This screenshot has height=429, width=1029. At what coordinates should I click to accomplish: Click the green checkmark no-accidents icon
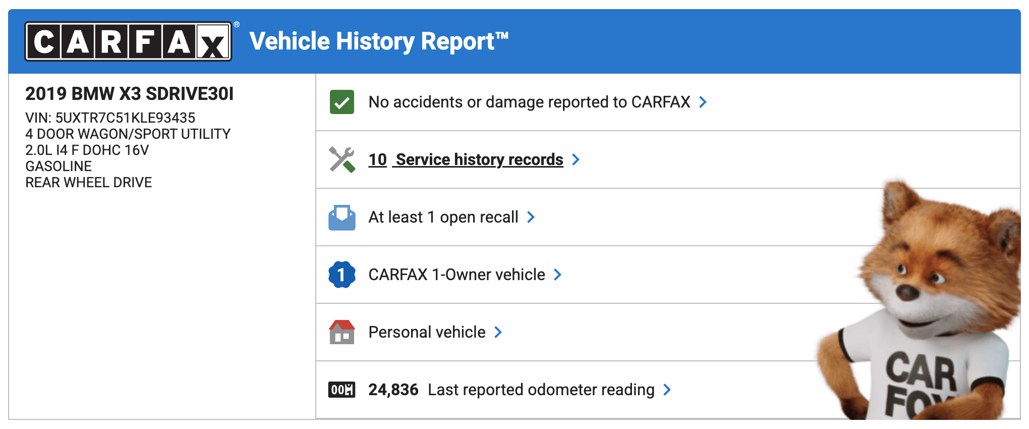(342, 102)
